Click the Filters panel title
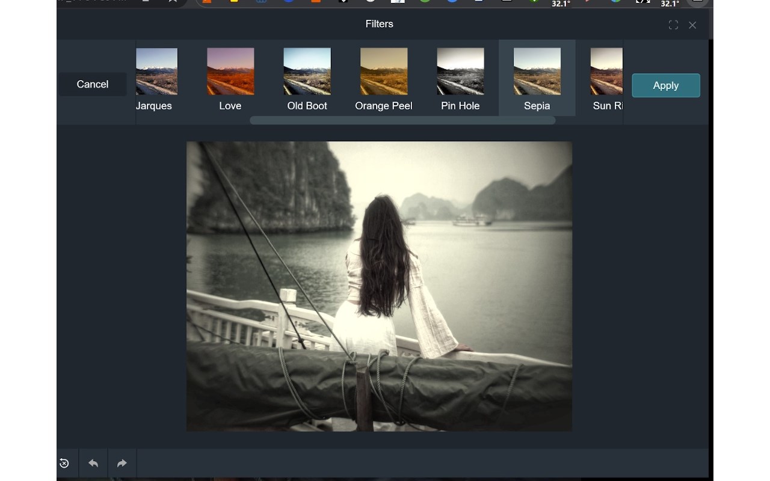 coord(379,24)
